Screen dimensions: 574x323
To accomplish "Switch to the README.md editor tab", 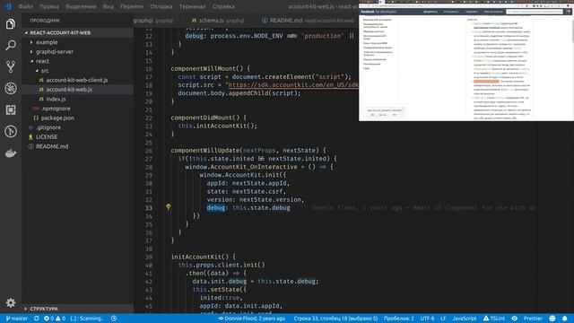I will pos(308,21).
